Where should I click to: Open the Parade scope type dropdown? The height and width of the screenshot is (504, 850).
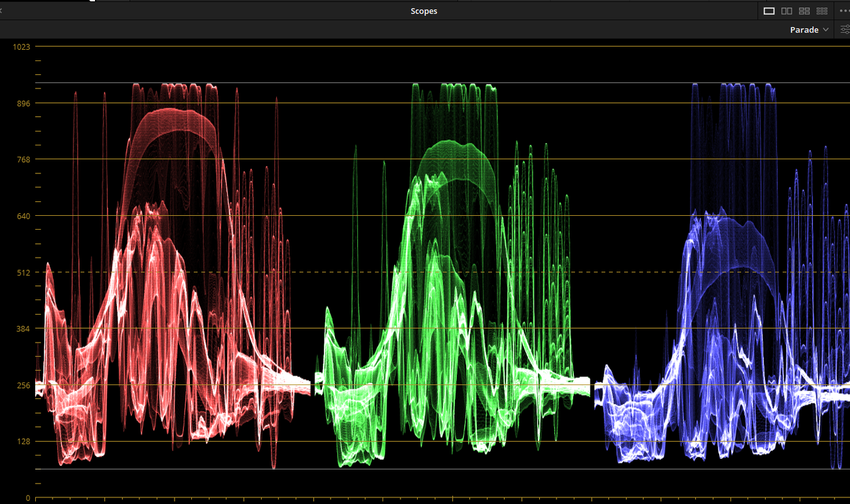click(809, 30)
